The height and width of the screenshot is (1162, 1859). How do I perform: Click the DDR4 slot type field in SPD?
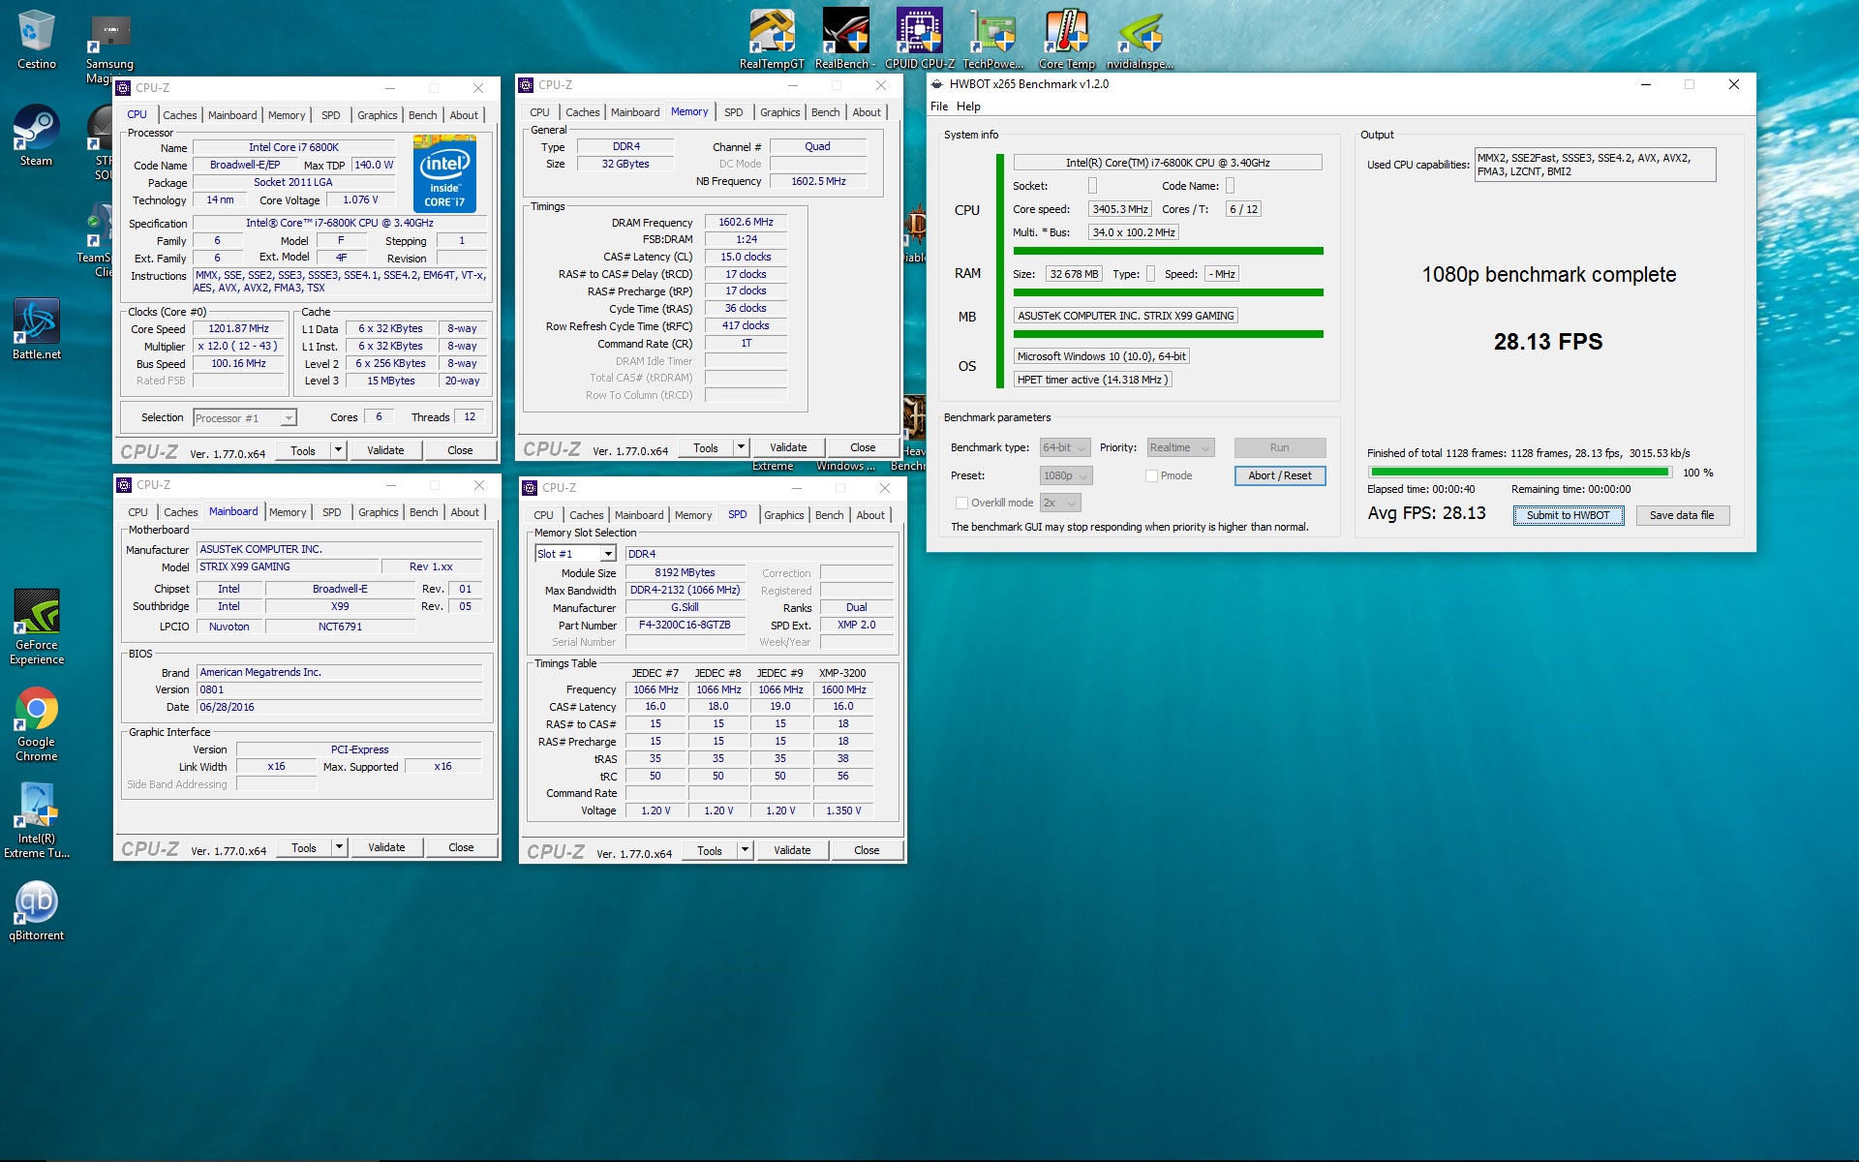759,554
